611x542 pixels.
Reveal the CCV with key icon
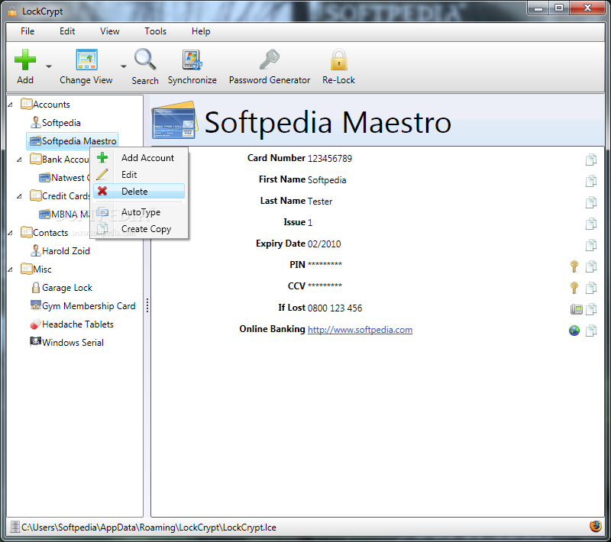click(574, 288)
